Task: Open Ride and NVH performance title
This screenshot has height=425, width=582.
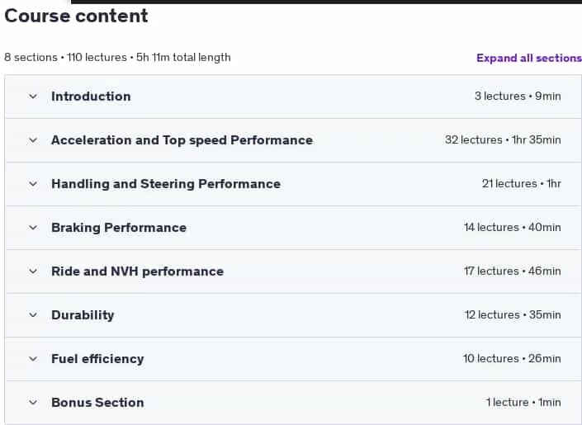Action: click(x=137, y=272)
